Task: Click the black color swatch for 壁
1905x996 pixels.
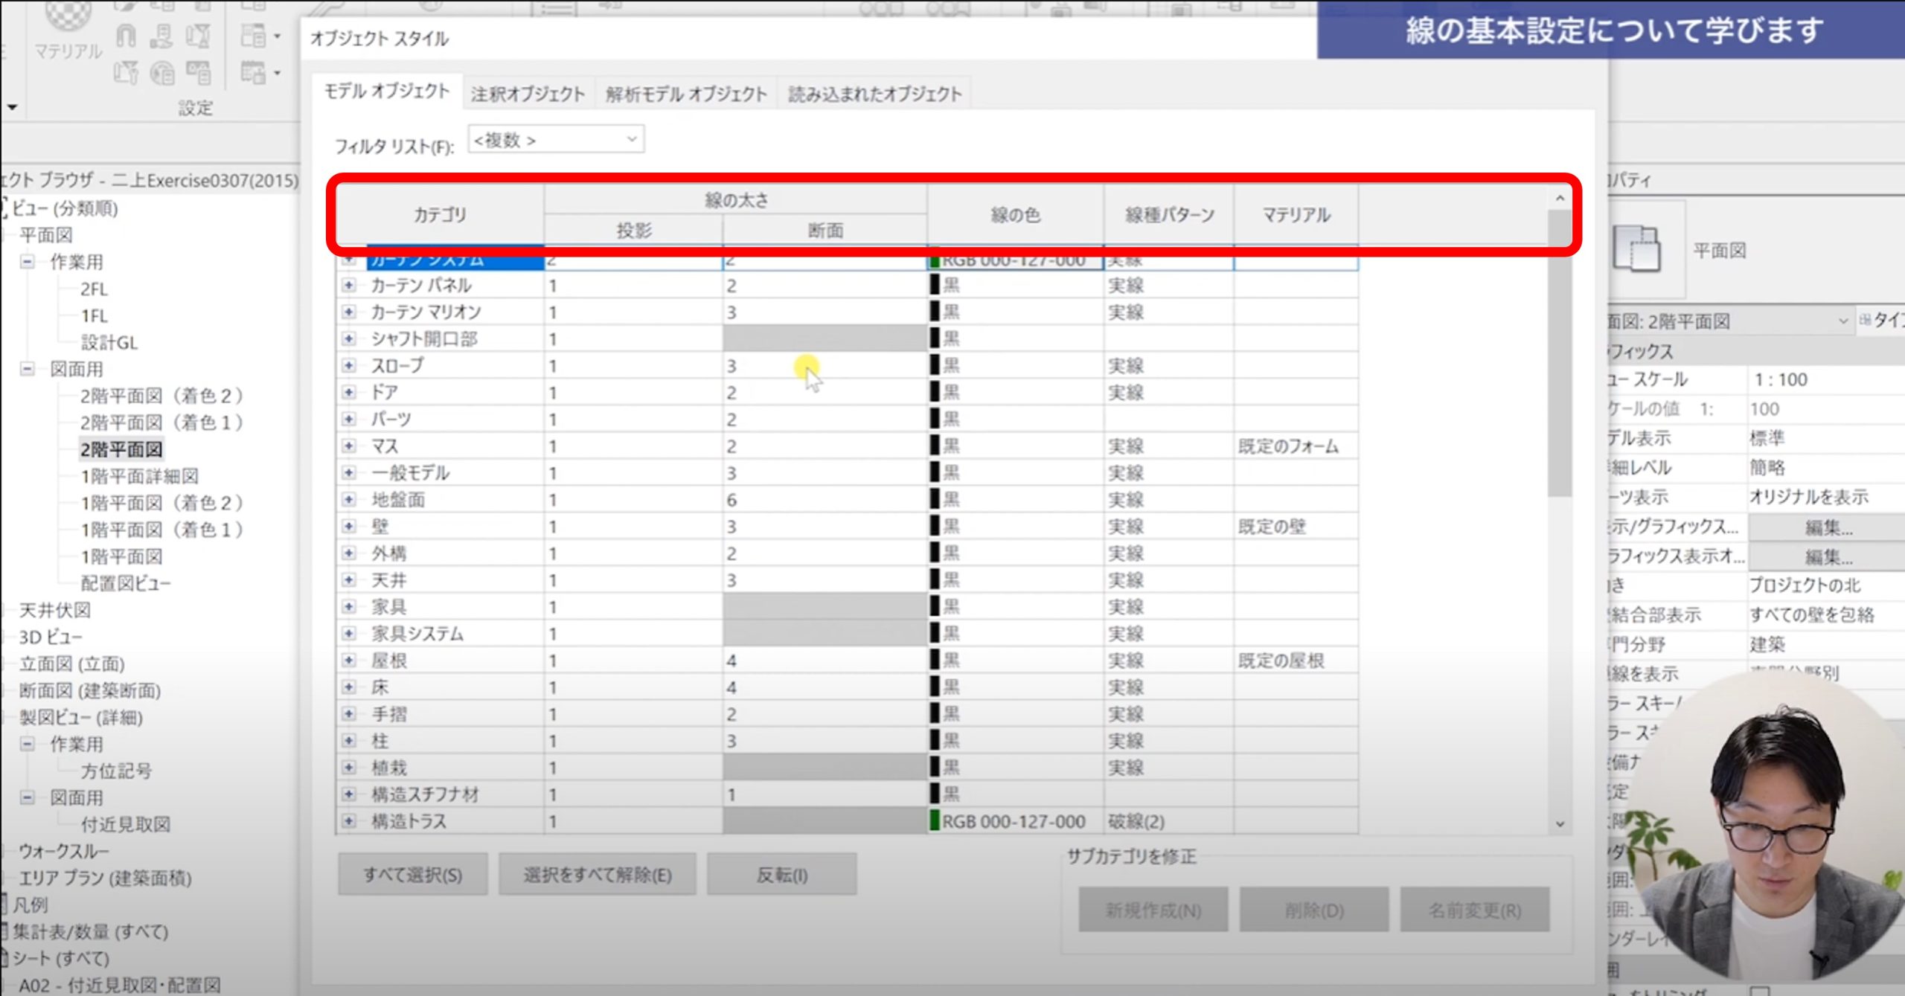Action: coord(935,527)
